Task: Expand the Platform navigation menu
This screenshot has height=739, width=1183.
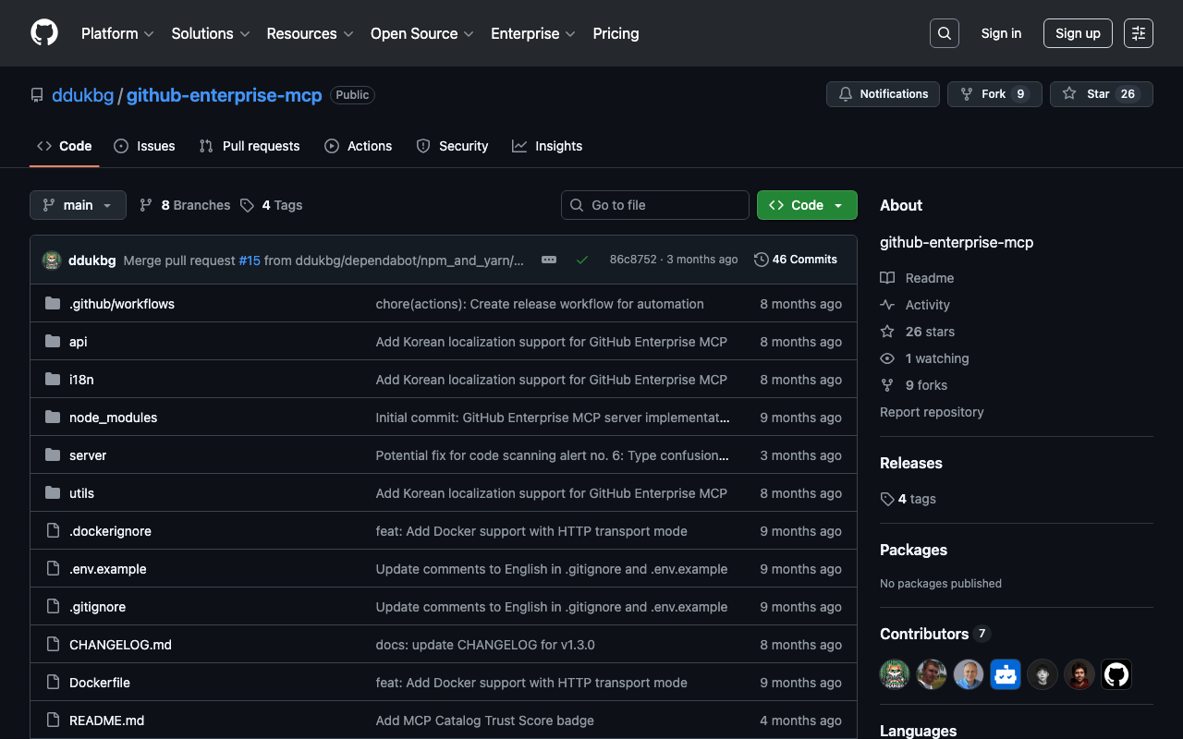Action: [x=117, y=33]
